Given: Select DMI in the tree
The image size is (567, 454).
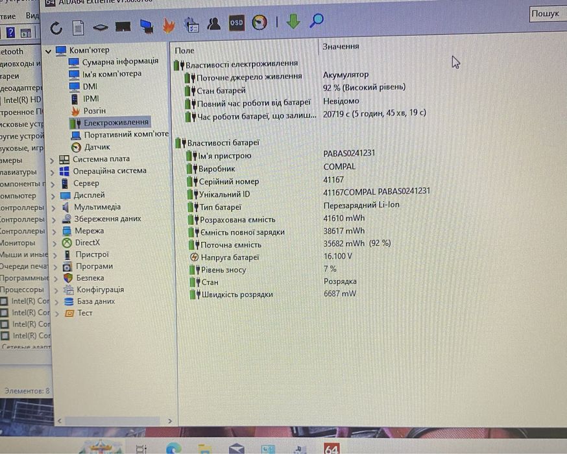Looking at the screenshot, I should click(83, 87).
